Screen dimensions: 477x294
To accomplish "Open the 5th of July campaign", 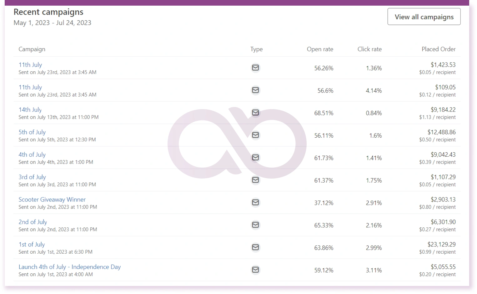I will 32,132.
